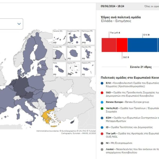Open the Guyane (FR) map inset

click(x=59, y=53)
